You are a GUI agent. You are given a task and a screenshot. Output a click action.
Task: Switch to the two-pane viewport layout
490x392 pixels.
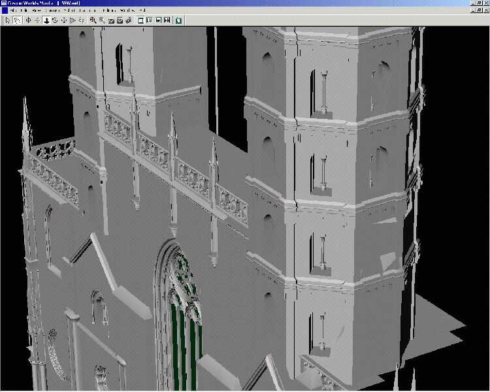tap(150, 20)
